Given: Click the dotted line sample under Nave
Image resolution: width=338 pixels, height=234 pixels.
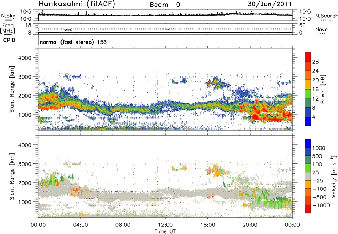Looking at the screenshot, I should pos(322,34).
